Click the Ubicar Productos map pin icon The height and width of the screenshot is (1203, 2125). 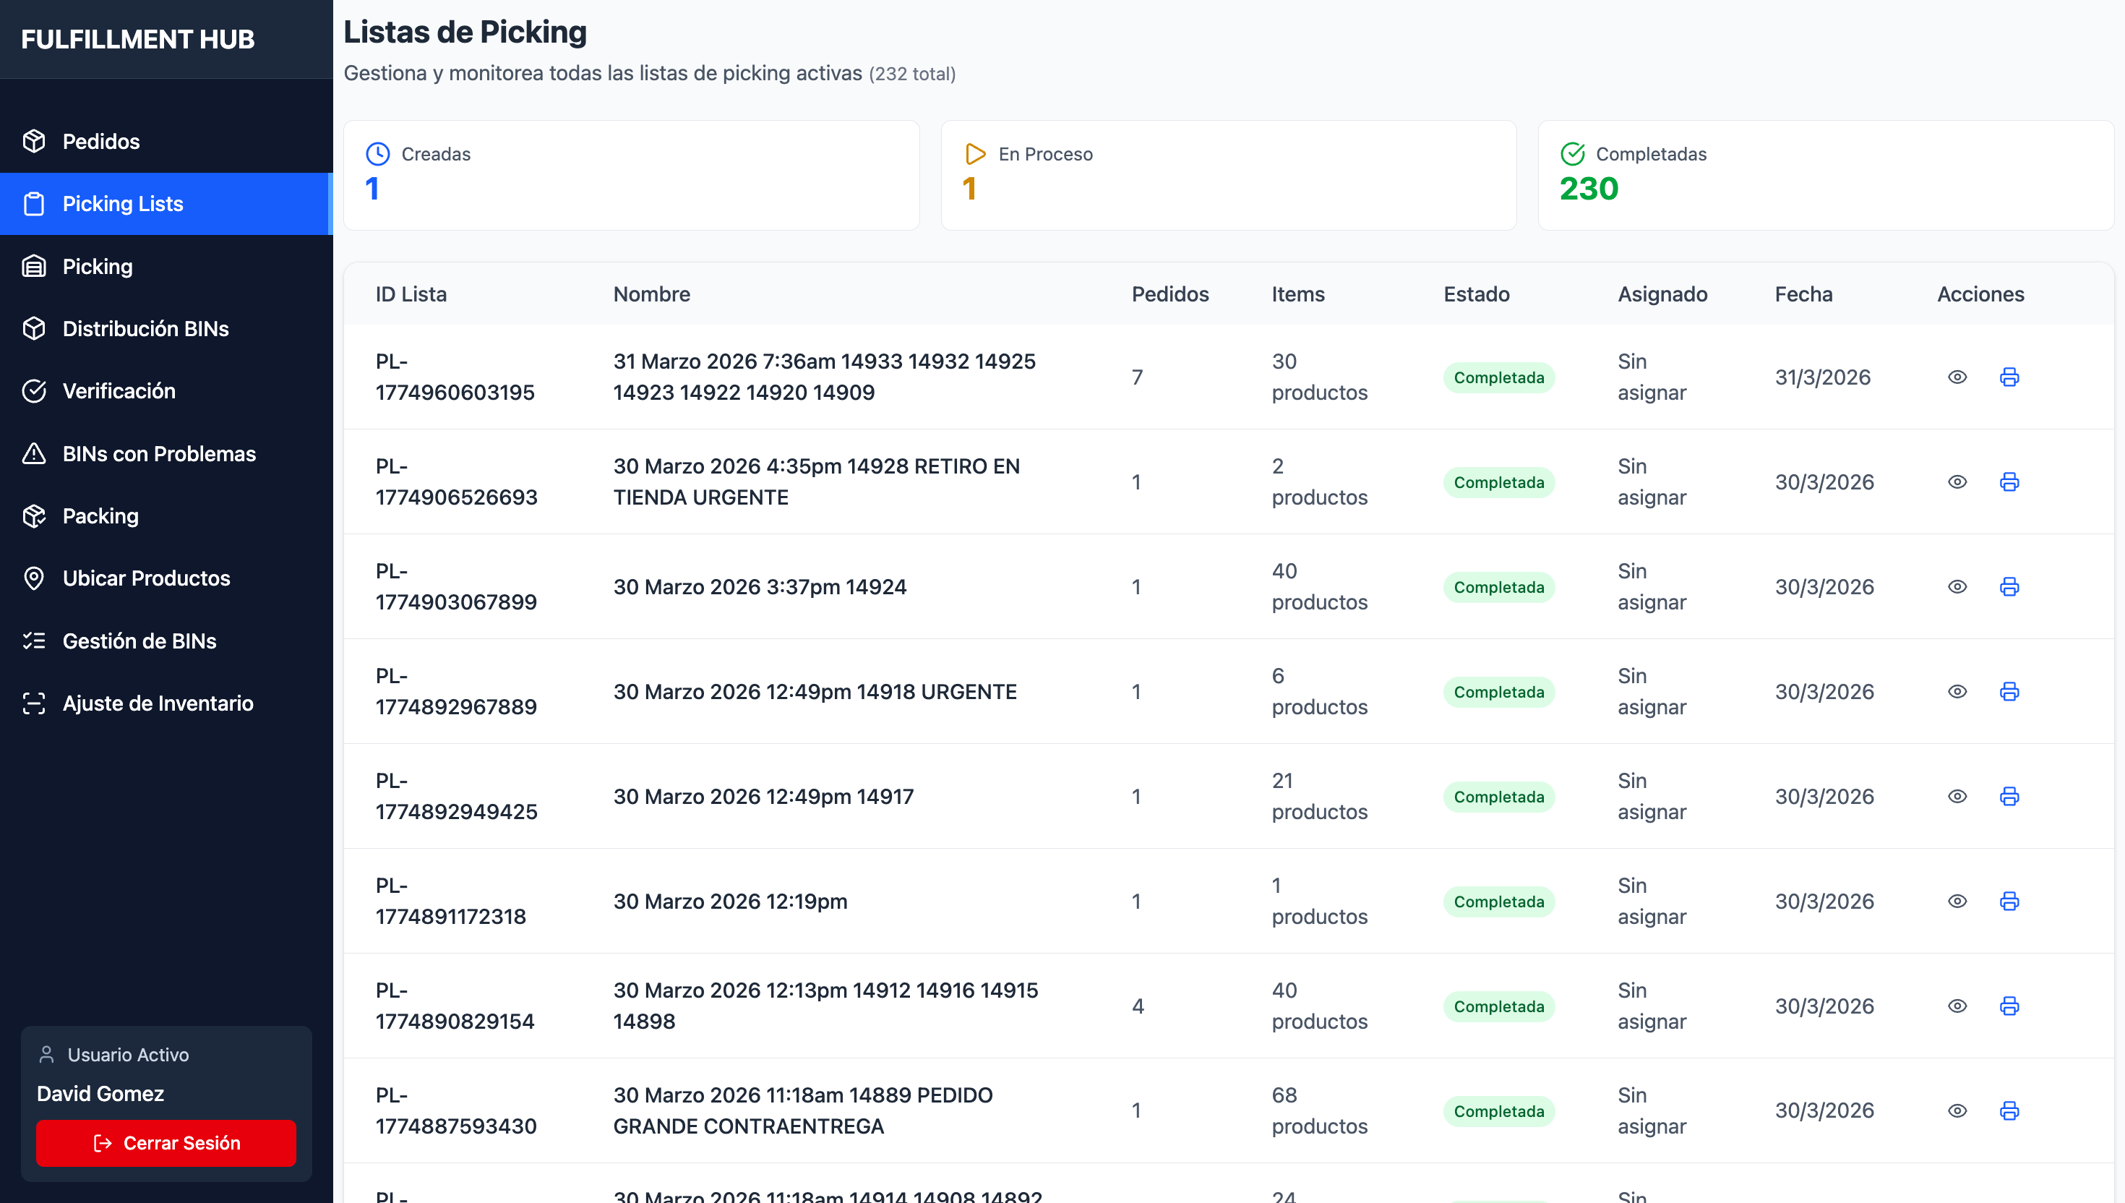(34, 578)
